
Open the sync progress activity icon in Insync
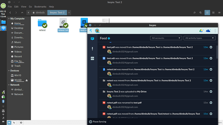pyautogui.click(x=92, y=58)
